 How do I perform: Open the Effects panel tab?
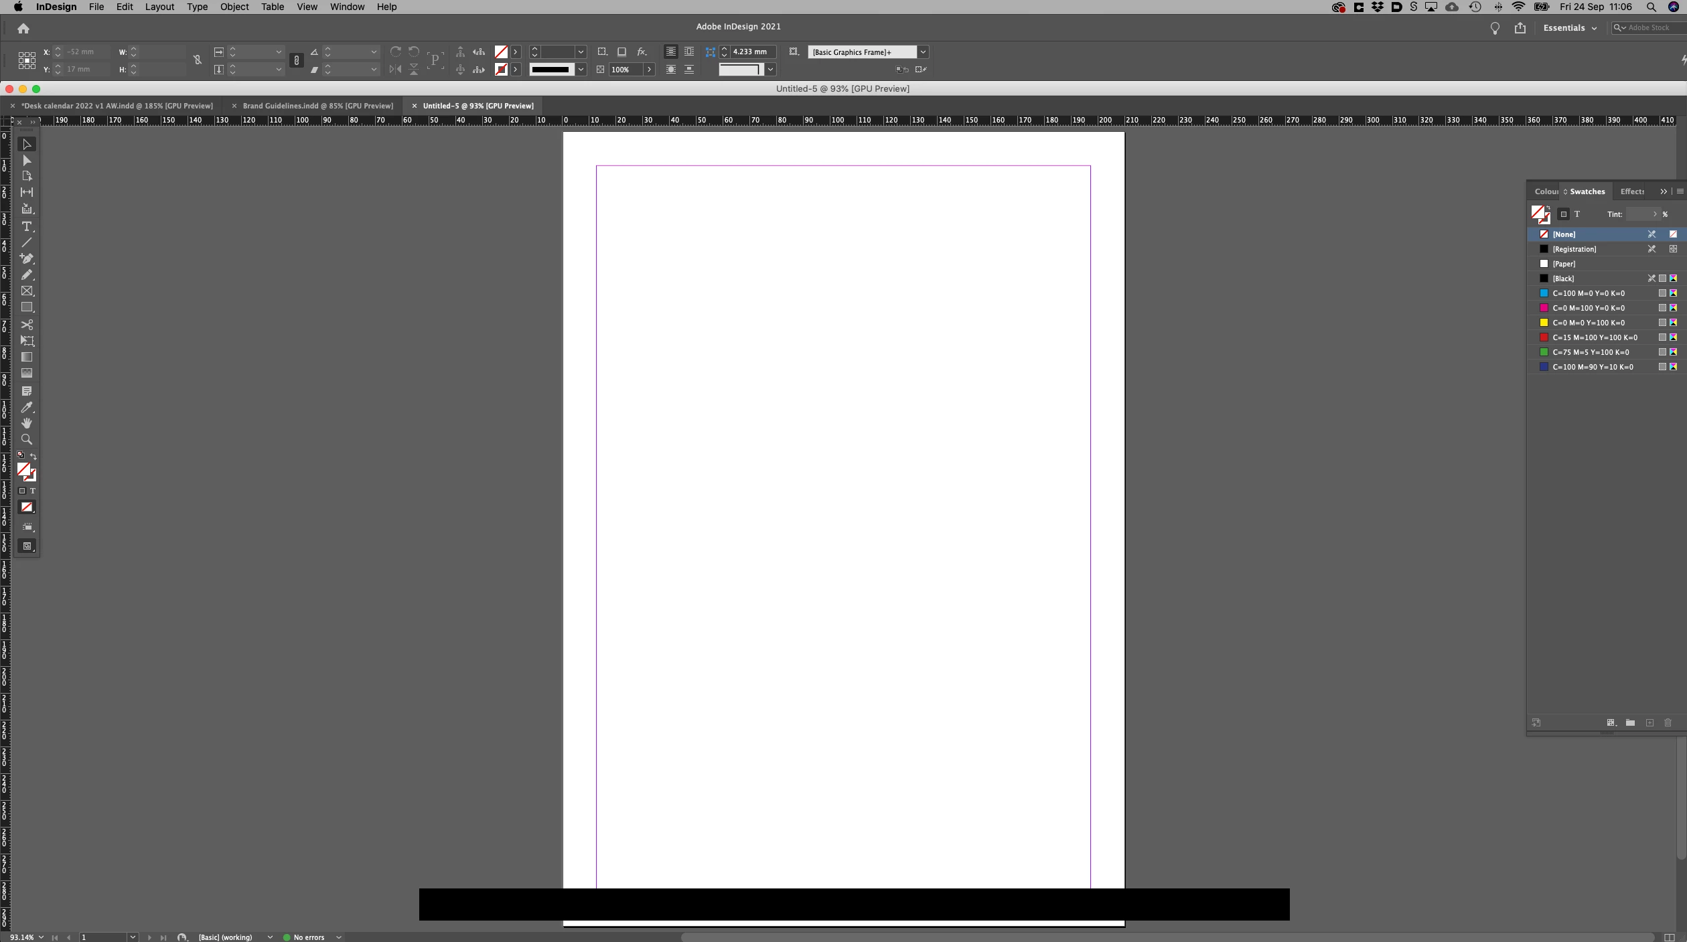[1631, 191]
